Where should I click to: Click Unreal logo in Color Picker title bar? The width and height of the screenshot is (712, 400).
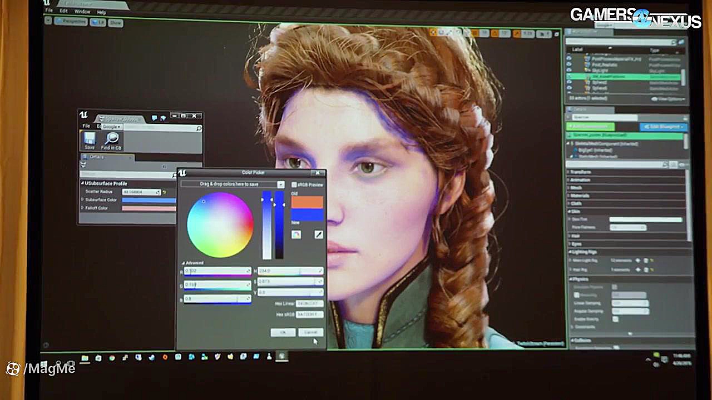182,173
